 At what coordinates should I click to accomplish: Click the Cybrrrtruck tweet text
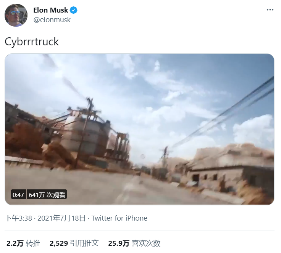click(x=32, y=42)
